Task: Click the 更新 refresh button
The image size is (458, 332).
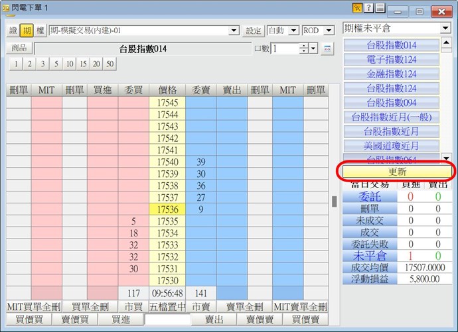Action: point(396,172)
